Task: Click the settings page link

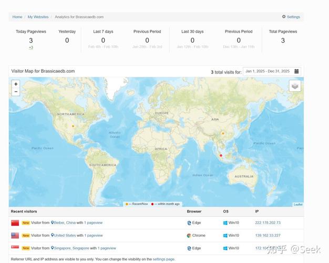Action: pos(163,259)
